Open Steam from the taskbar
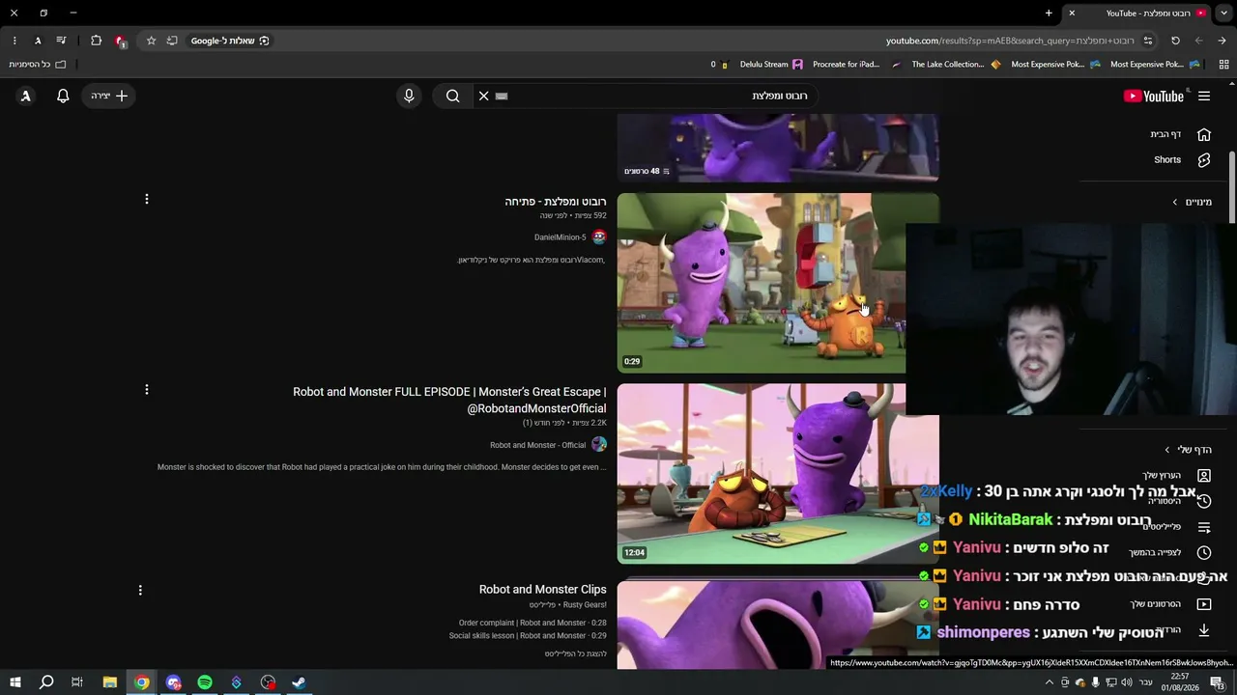Viewport: 1237px width, 695px height. [x=299, y=682]
